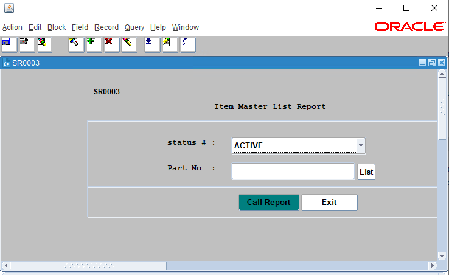The image size is (449, 275).
Task: Click the vertical scrollbar down arrow
Action: coord(442,256)
